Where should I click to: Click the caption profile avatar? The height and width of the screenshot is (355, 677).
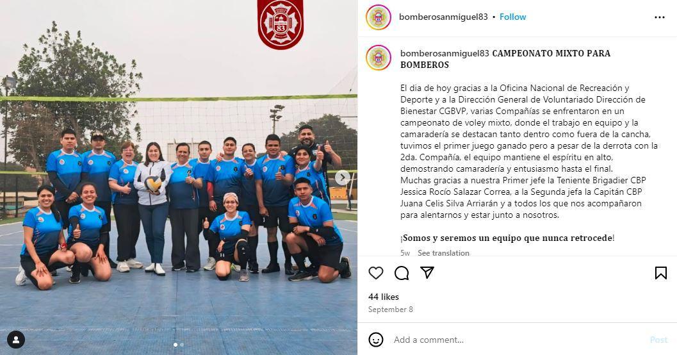(x=379, y=58)
